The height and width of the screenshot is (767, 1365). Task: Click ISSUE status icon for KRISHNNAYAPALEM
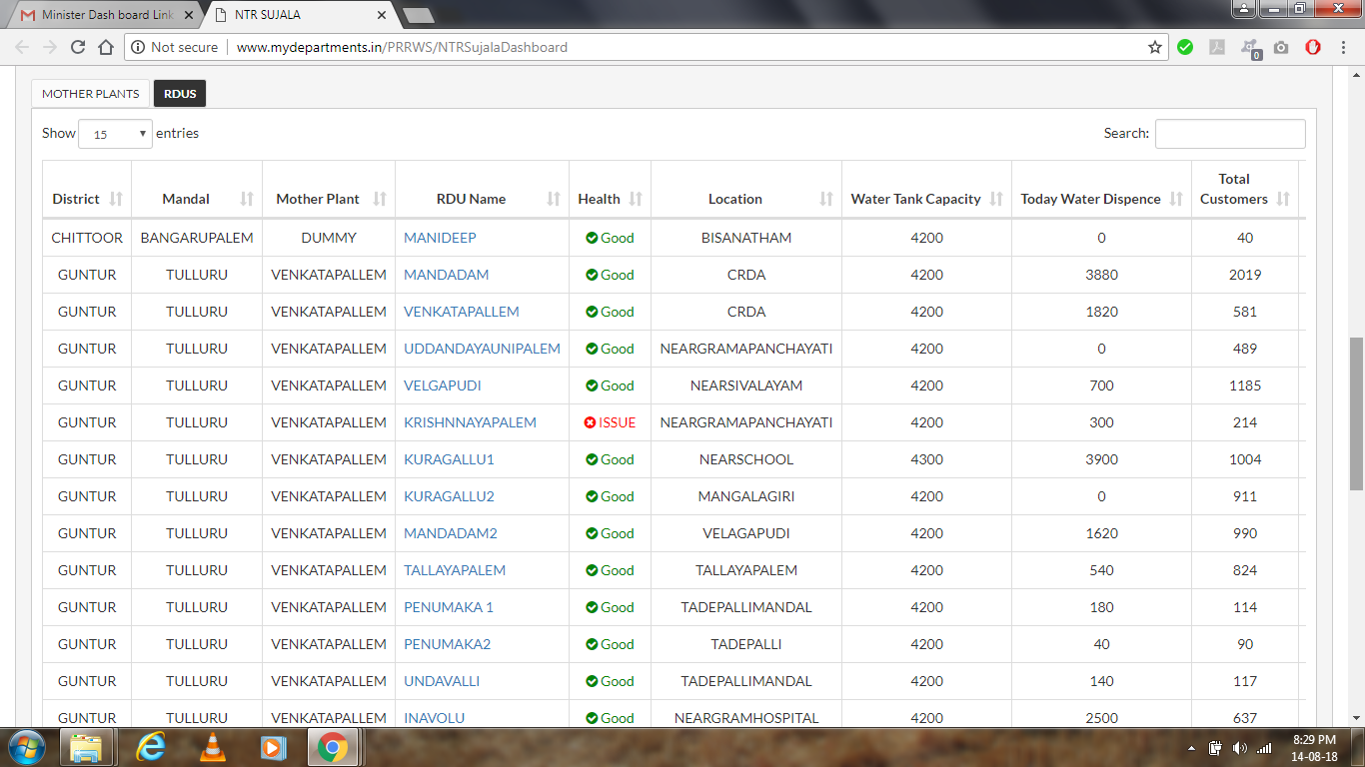tap(591, 422)
